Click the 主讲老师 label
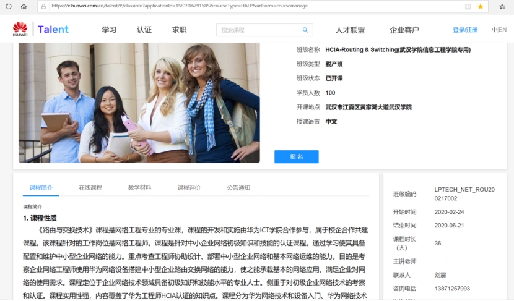 [404, 261]
